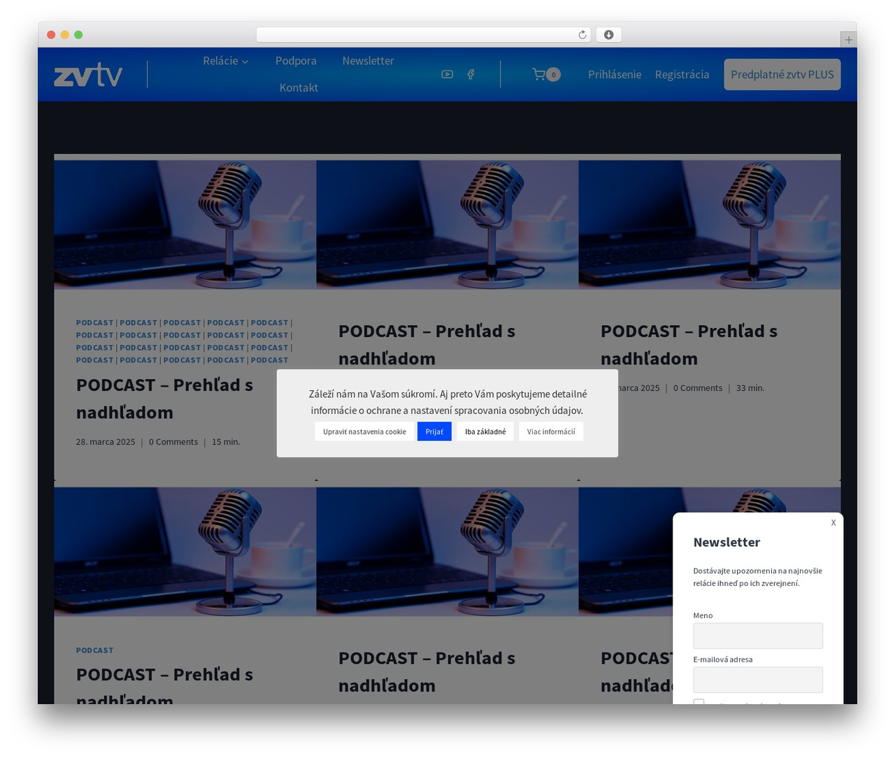
Task: Open the Kontakt menu item
Action: click(x=299, y=87)
